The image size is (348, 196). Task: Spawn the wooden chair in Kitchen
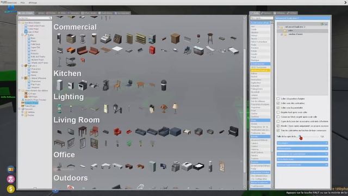click(117, 85)
